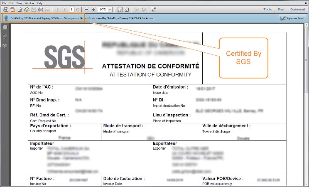Click the 147% zoom value field

[103, 9]
